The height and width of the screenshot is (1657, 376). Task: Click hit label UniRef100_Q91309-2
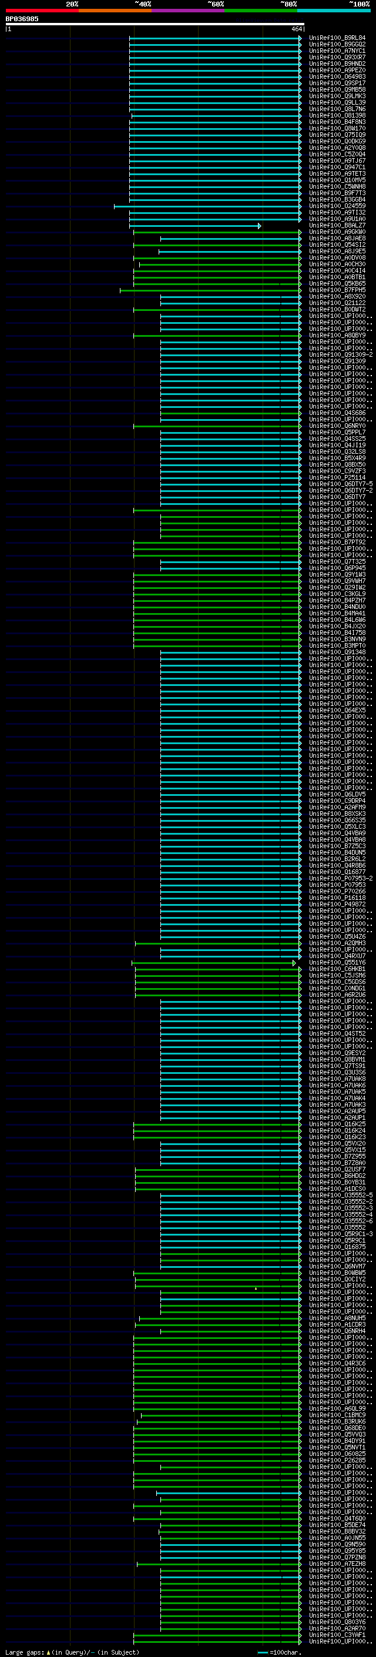[341, 354]
